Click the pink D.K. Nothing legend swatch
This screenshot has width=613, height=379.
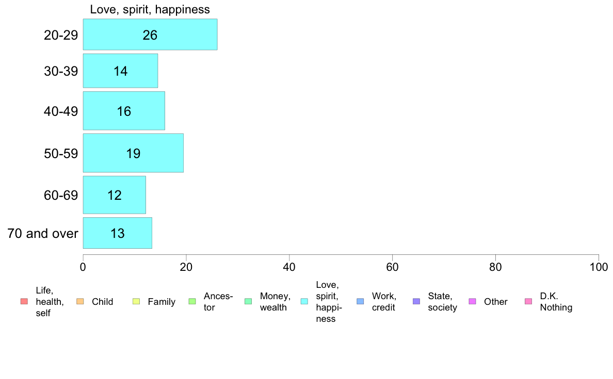coord(528,301)
